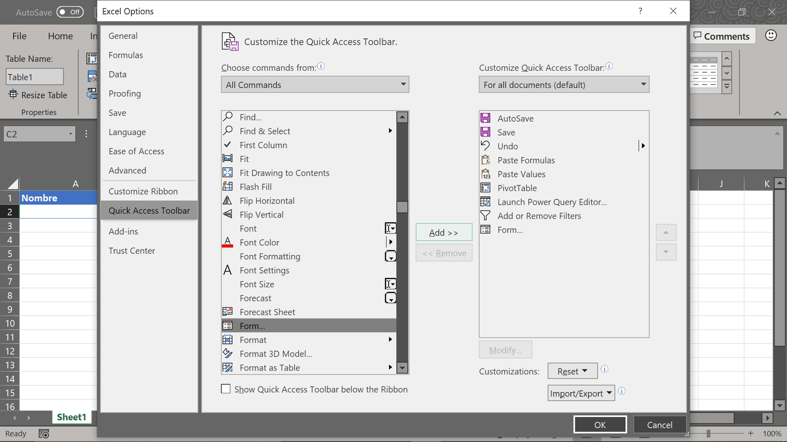Viewport: 787px width, 442px height.
Task: Select the Font Color command icon
Action: (228, 242)
